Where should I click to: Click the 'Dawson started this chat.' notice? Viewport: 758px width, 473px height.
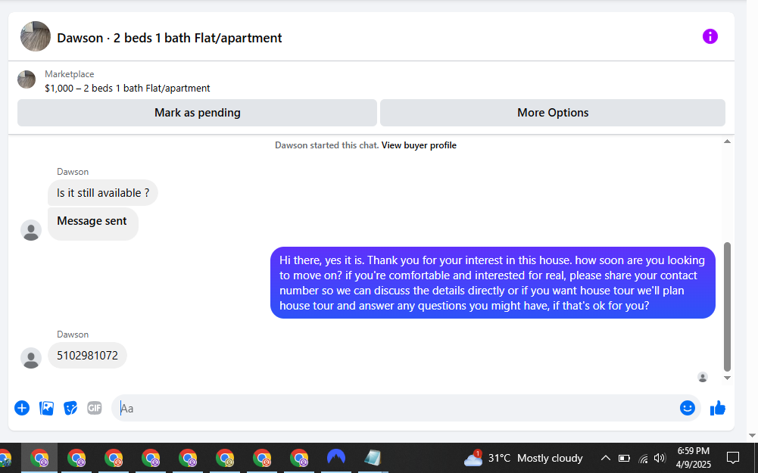(x=327, y=145)
